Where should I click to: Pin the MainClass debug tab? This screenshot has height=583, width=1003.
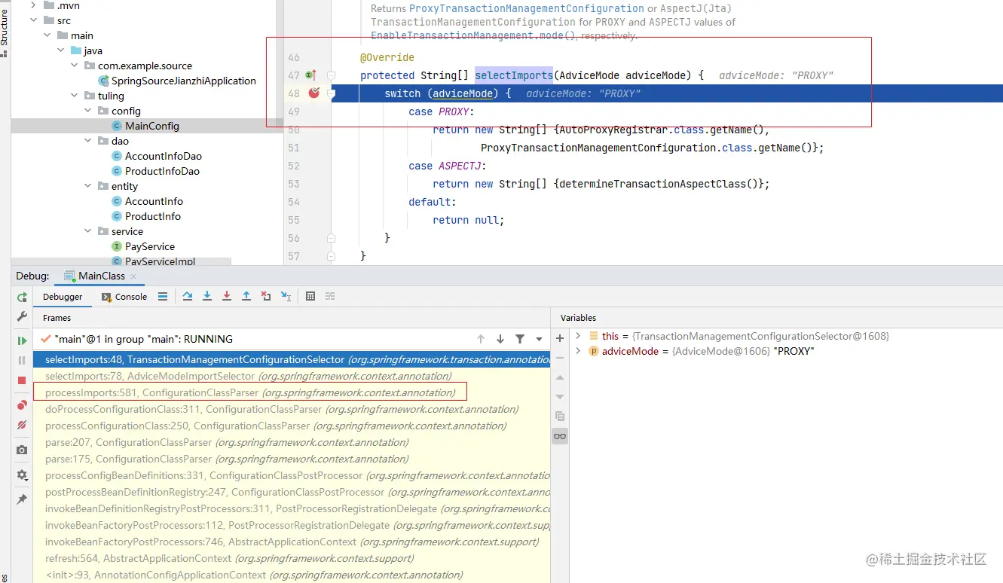pyautogui.click(x=22, y=499)
